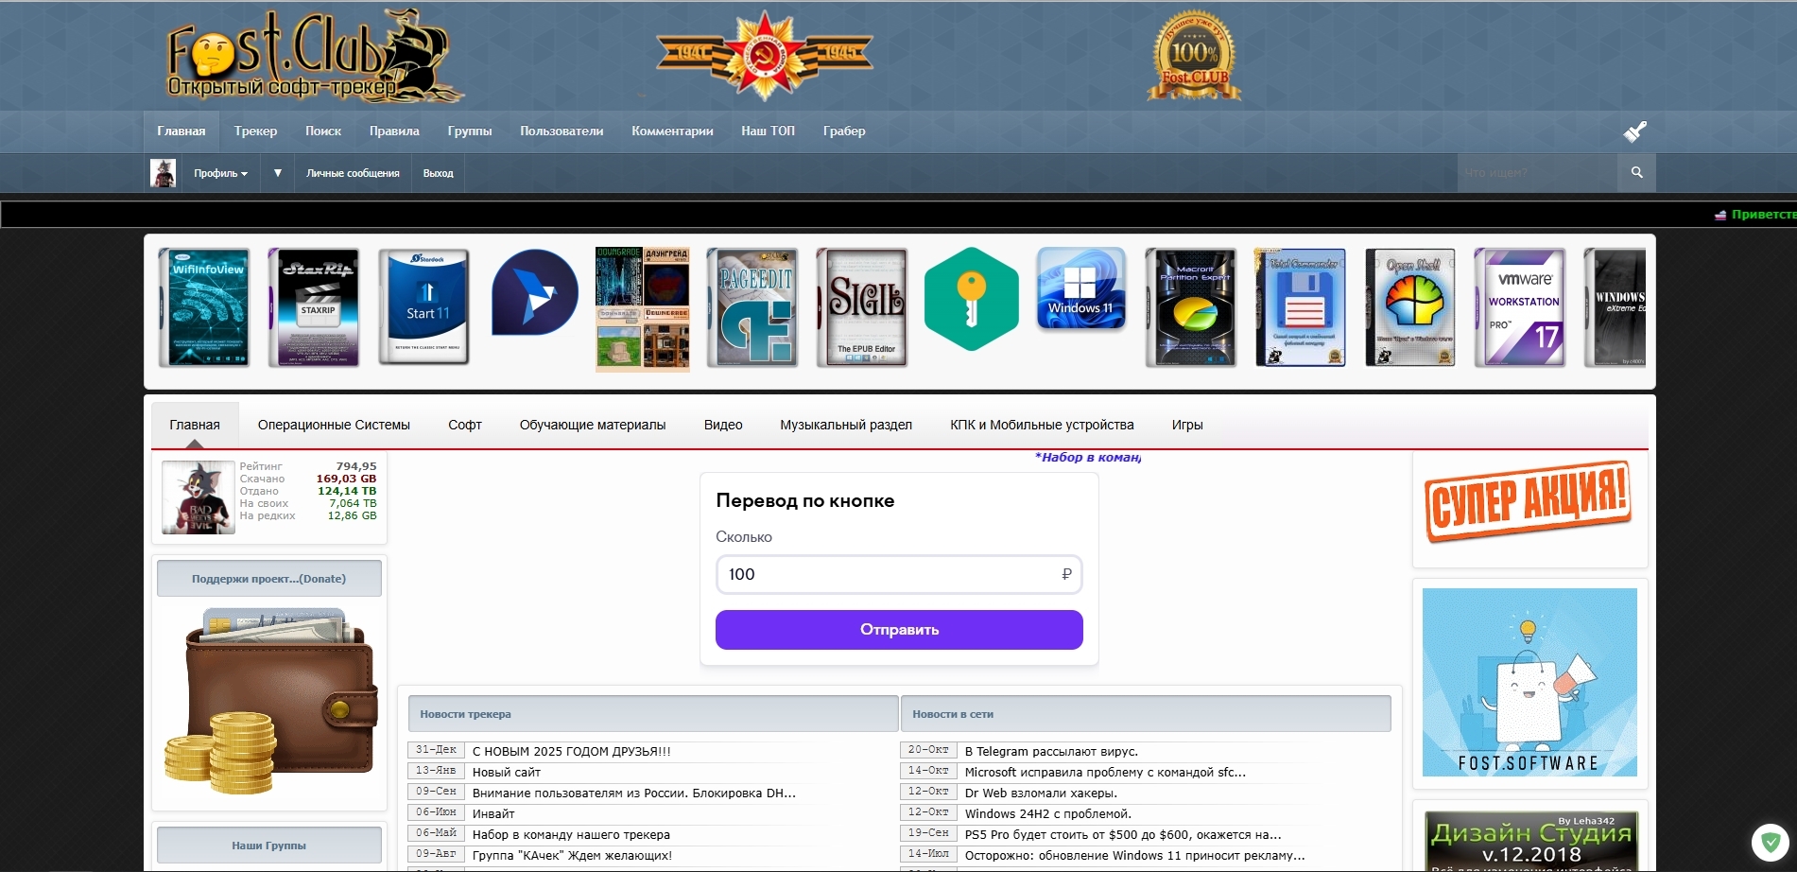Open the Комментарии page
1797x872 pixels.
click(672, 131)
